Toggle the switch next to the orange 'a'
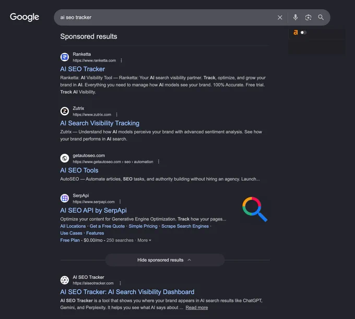The width and height of the screenshot is (355, 319). click(x=303, y=32)
